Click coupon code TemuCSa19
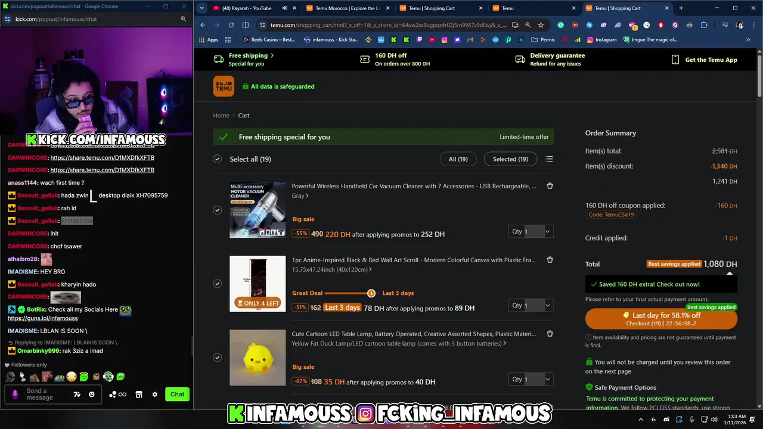This screenshot has height=429, width=763. (611, 214)
